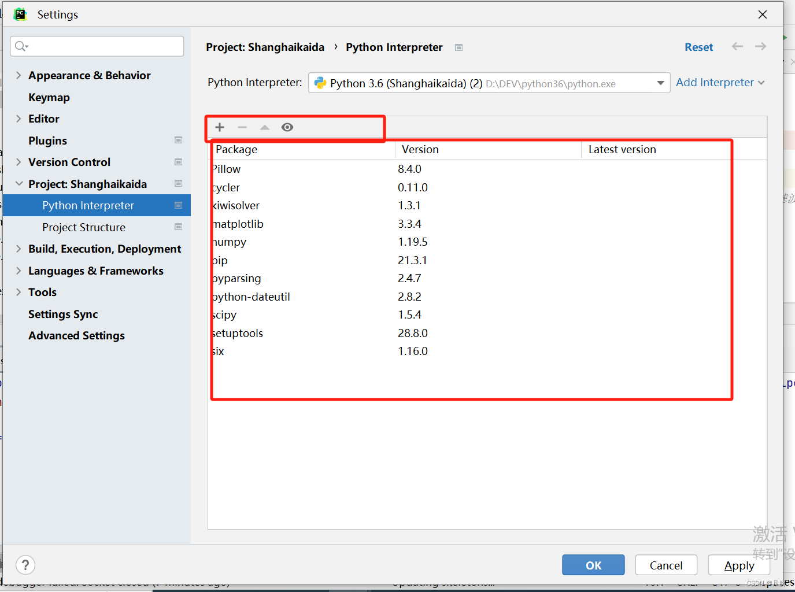
Task: Expand the Editor section
Action: tap(19, 119)
